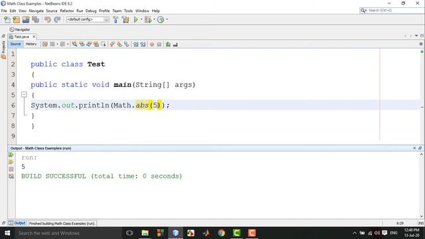Open the File menu
The image size is (425, 239).
click(x=4, y=11)
